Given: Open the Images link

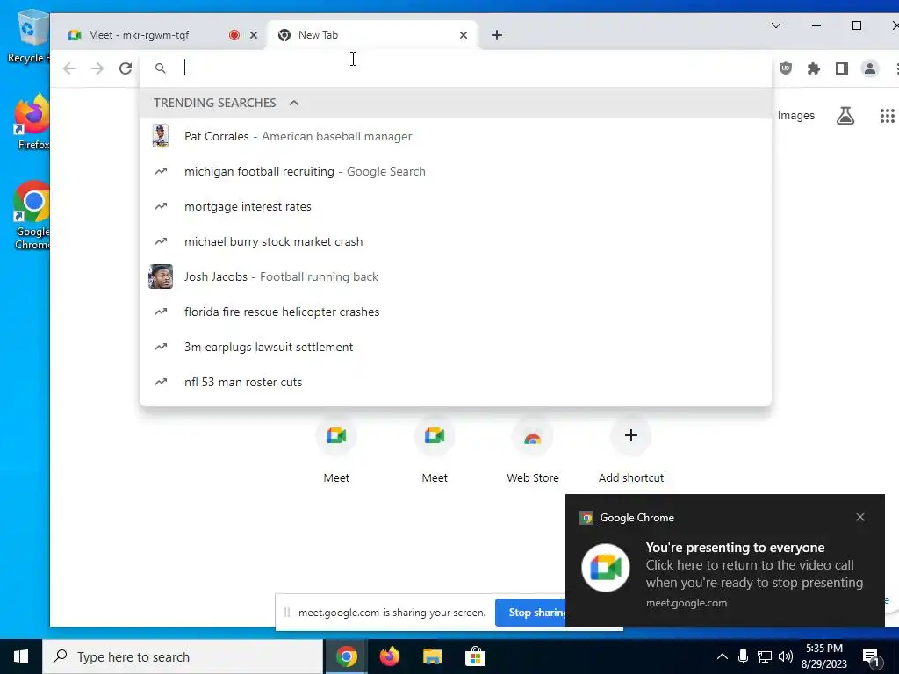Looking at the screenshot, I should point(795,115).
